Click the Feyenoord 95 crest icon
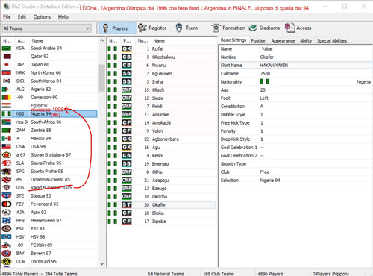 point(7,204)
